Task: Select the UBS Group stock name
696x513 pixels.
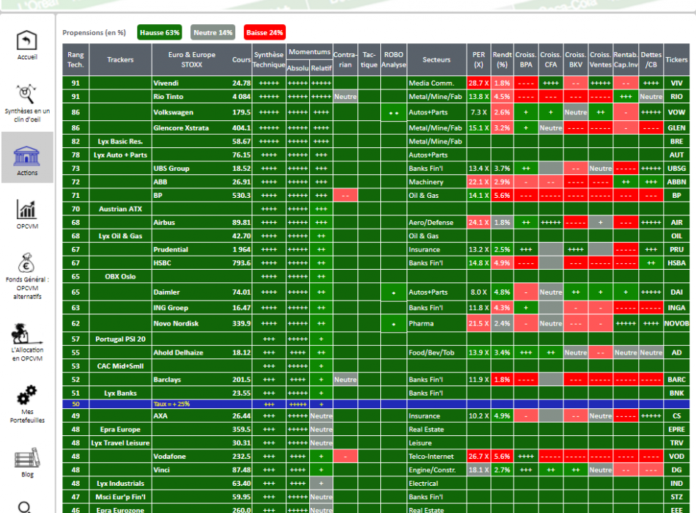Action: coord(171,169)
